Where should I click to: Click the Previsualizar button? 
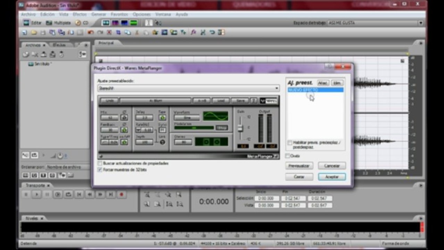tap(299, 166)
